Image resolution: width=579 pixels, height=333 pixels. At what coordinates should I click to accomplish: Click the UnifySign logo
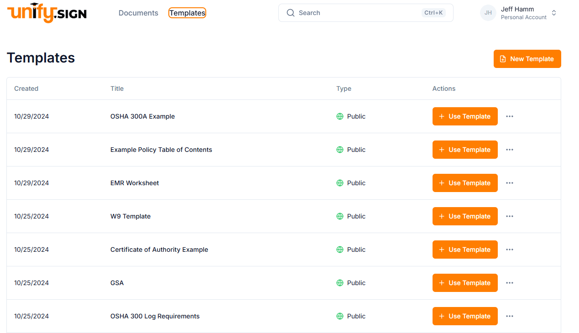46,13
